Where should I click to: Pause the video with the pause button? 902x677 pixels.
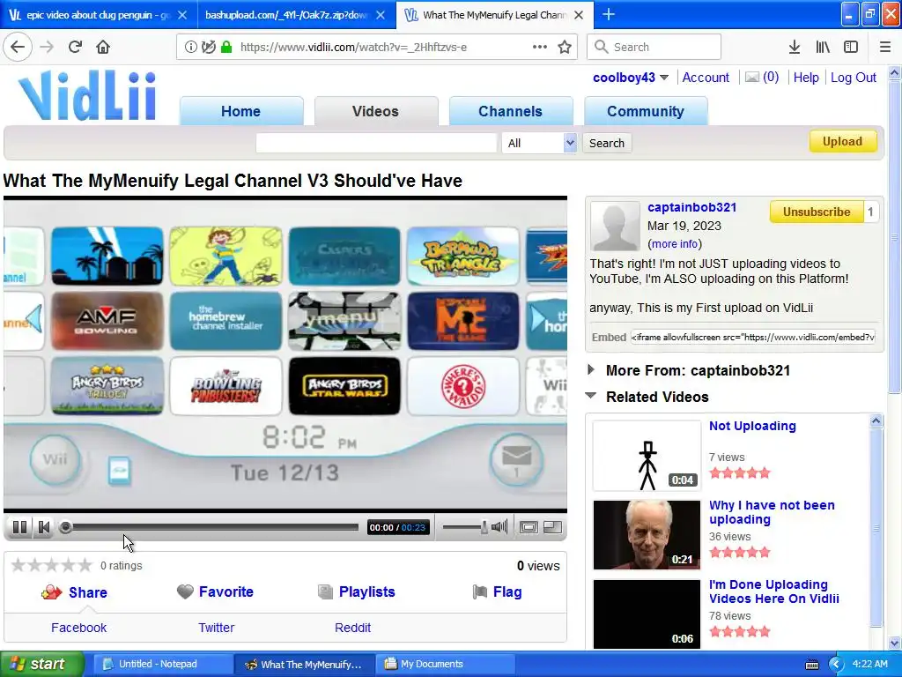pyautogui.click(x=19, y=527)
